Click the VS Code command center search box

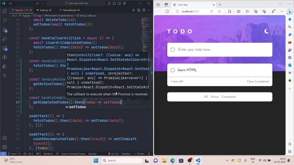point(76,3)
